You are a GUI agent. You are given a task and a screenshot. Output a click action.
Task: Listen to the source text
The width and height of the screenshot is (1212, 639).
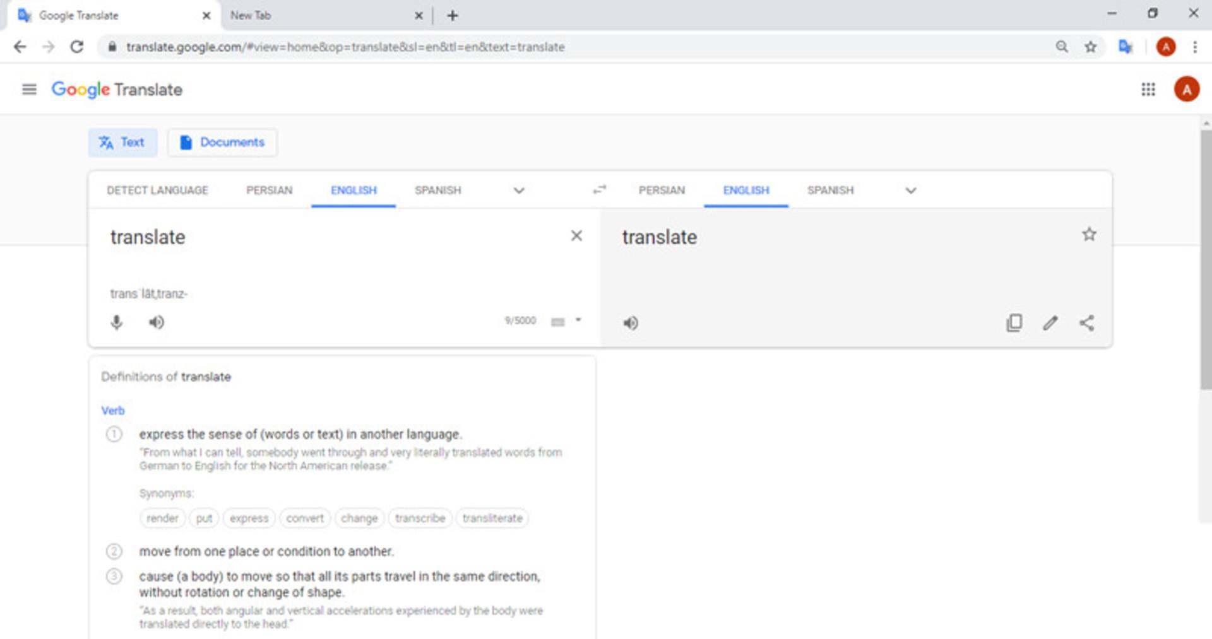click(x=157, y=323)
